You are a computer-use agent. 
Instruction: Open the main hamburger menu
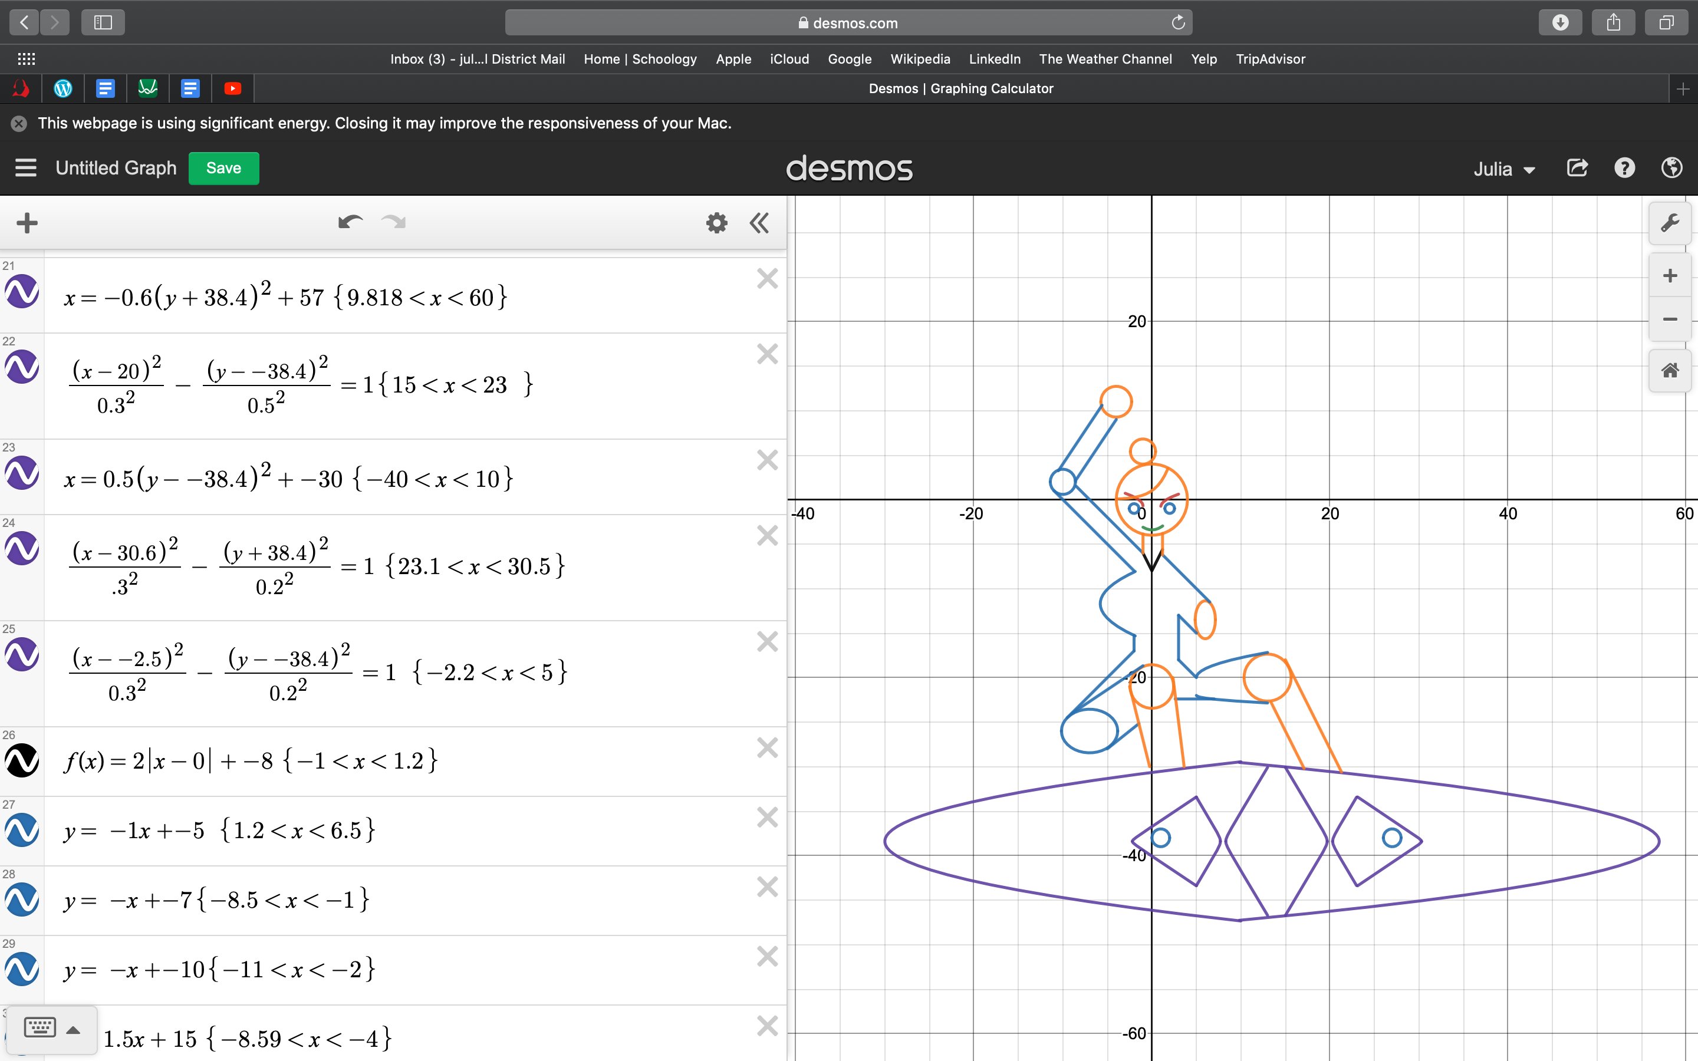tap(25, 168)
